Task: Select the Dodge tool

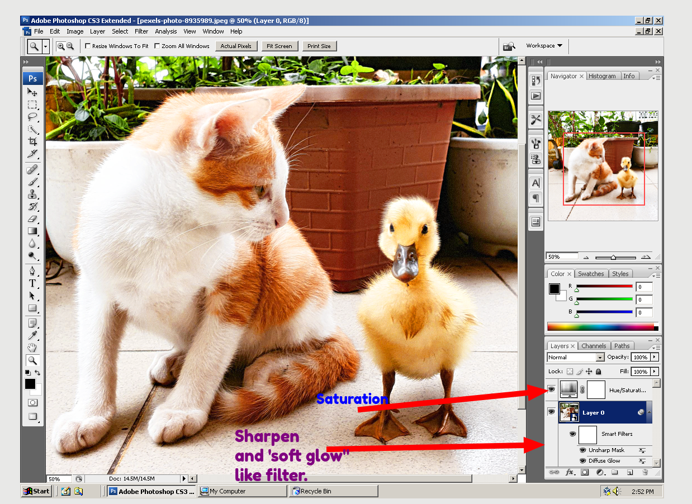Action: [32, 255]
